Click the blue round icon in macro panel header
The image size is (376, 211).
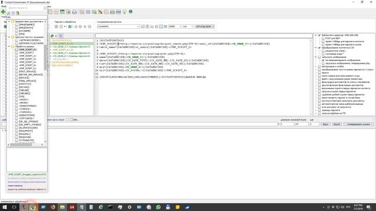(x=13, y=13)
